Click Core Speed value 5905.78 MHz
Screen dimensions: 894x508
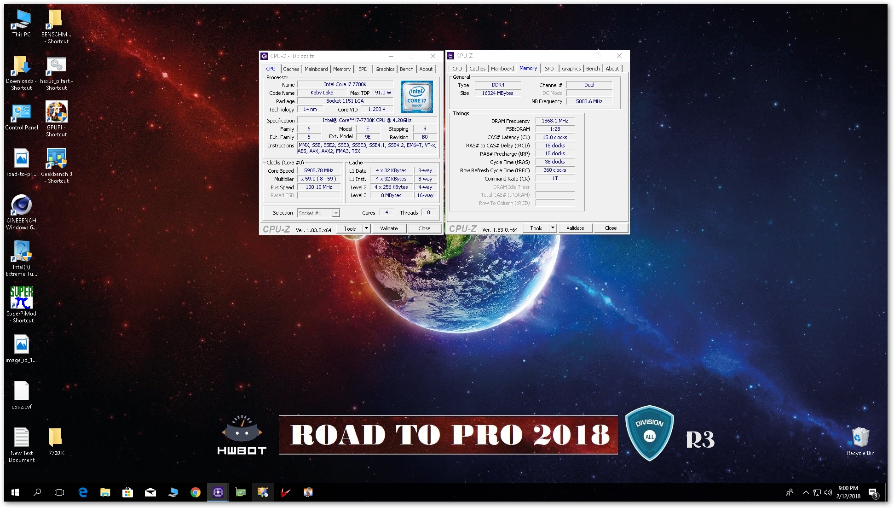pos(319,170)
